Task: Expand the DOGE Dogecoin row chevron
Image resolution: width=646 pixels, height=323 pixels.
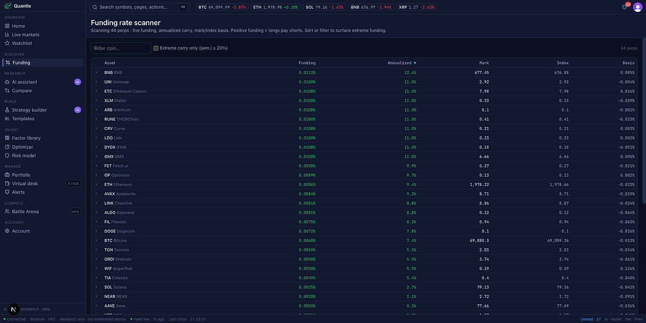Action: tap(96, 231)
